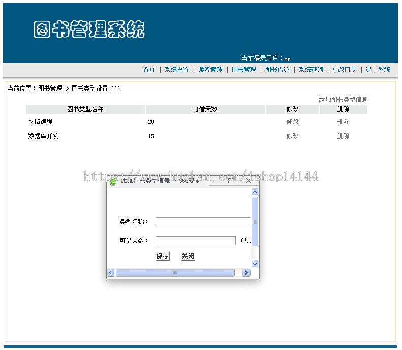This screenshot has width=402, height=350.
Task: Click 删除 for the 网络编程 row
Action: point(343,122)
